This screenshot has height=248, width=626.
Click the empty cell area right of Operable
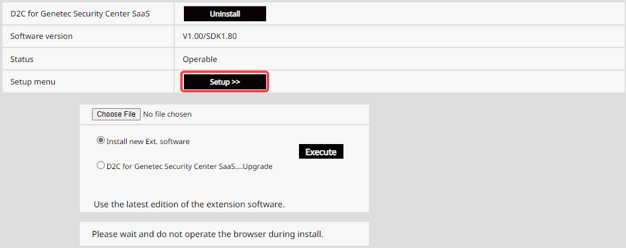[414, 60]
